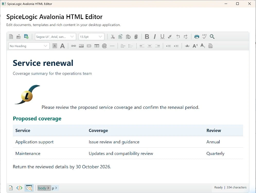256x193 pixels.
Task: Copy selection with the copy icon
Action: [120, 37]
